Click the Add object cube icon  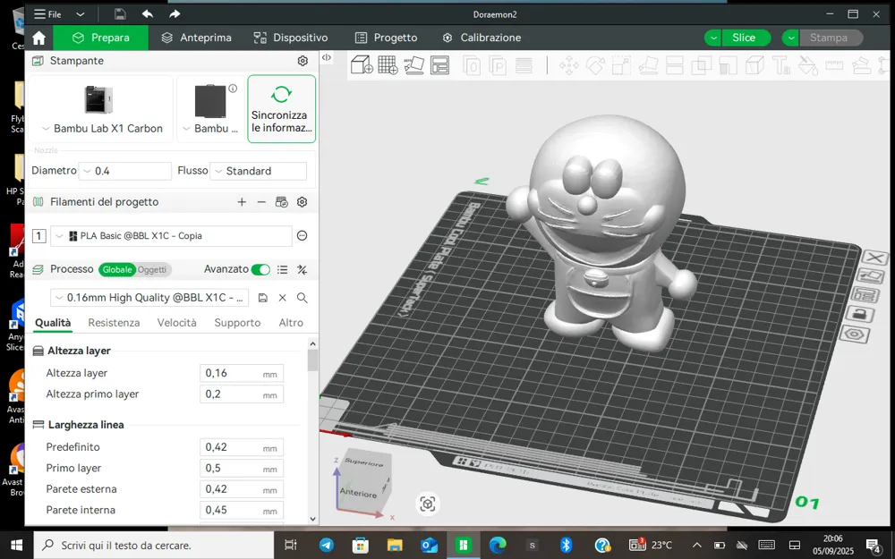(x=362, y=65)
